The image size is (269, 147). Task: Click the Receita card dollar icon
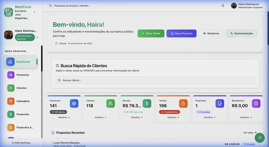point(147,103)
